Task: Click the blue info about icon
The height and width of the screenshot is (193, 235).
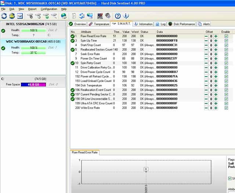Action: (126, 16)
